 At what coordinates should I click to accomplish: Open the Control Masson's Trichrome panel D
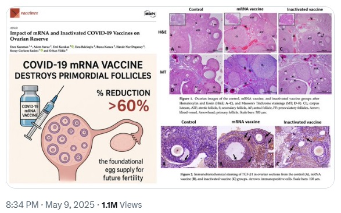coord(196,74)
